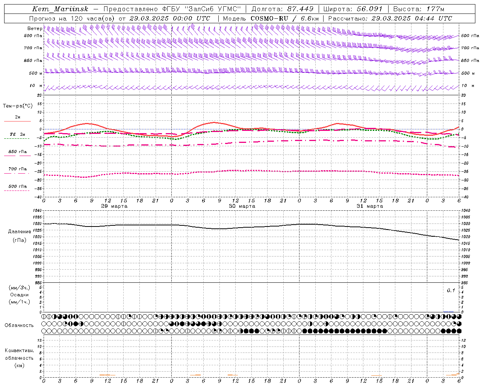Click the station name Kem_Mariinsk in header
Screen dimensions: 481x384
[x=61, y=9]
